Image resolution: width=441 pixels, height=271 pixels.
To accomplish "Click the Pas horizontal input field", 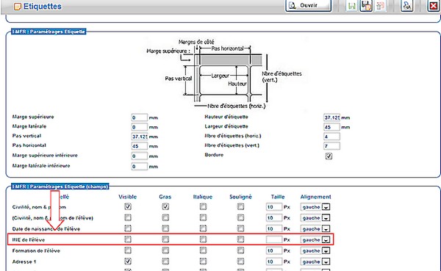I will click(139, 146).
